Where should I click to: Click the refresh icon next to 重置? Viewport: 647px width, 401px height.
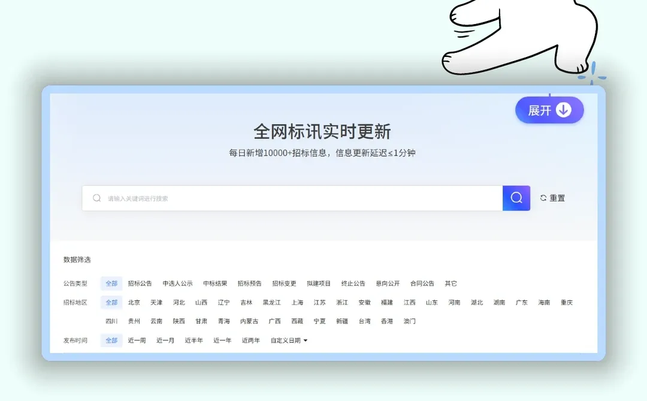pyautogui.click(x=542, y=198)
